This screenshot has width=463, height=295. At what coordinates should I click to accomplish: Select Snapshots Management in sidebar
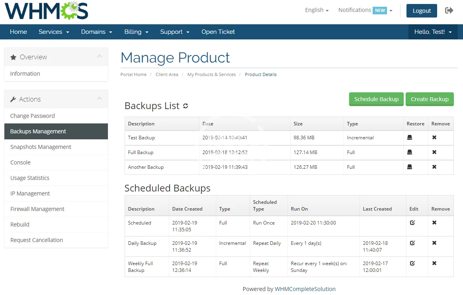coord(41,147)
